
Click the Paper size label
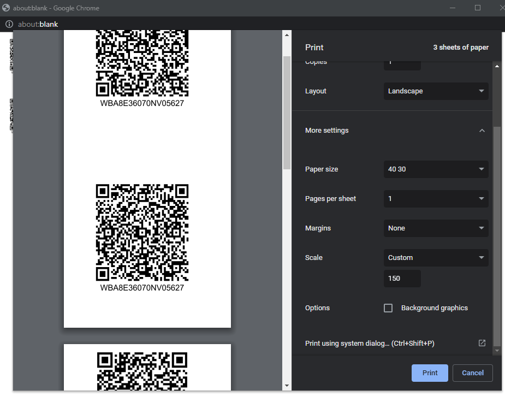(322, 169)
